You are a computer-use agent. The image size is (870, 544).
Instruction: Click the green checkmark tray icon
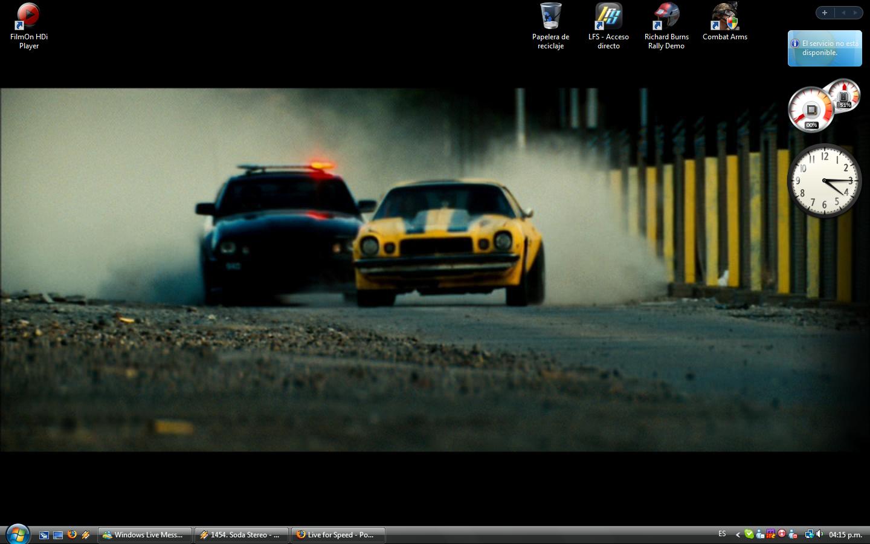pyautogui.click(x=749, y=534)
